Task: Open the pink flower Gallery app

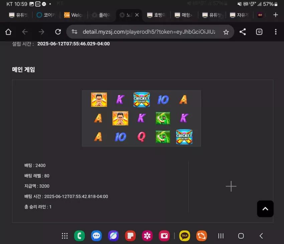Action: tap(147, 236)
